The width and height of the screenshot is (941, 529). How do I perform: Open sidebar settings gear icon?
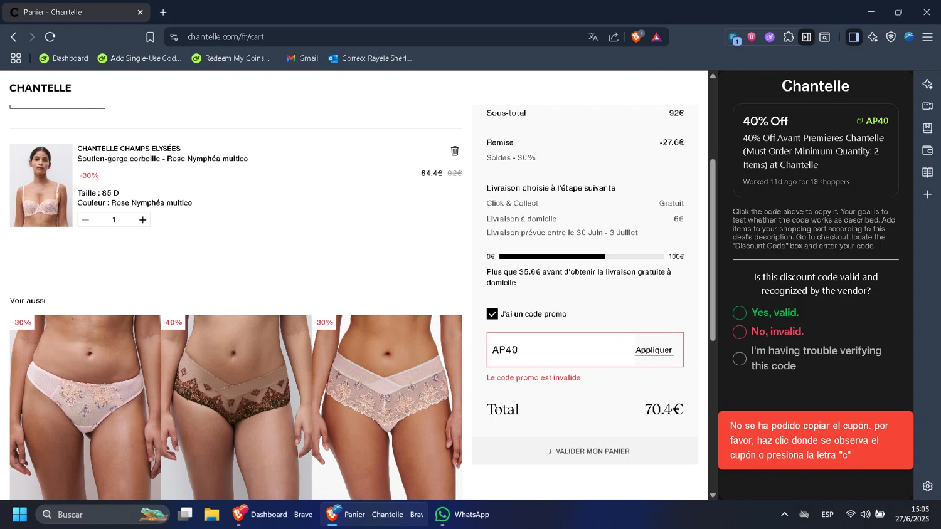pyautogui.click(x=927, y=486)
